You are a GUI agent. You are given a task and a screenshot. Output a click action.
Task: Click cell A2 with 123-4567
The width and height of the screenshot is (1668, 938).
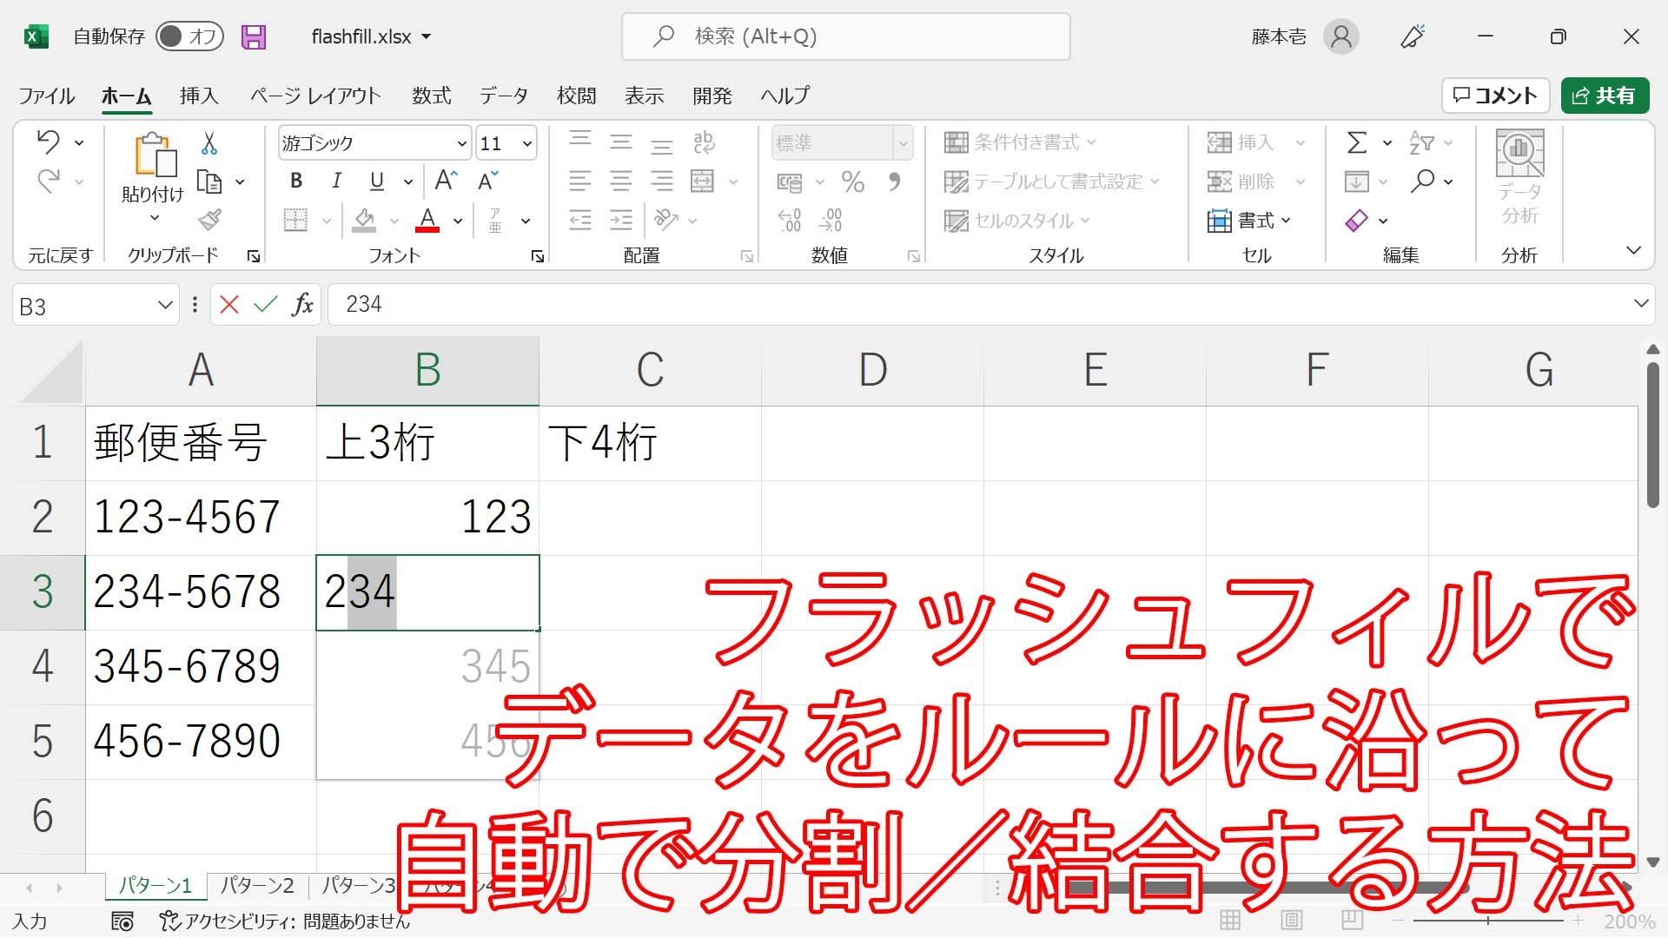[201, 518]
